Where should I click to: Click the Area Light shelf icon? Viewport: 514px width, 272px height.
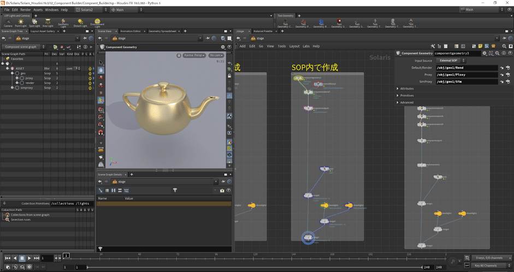(49, 22)
